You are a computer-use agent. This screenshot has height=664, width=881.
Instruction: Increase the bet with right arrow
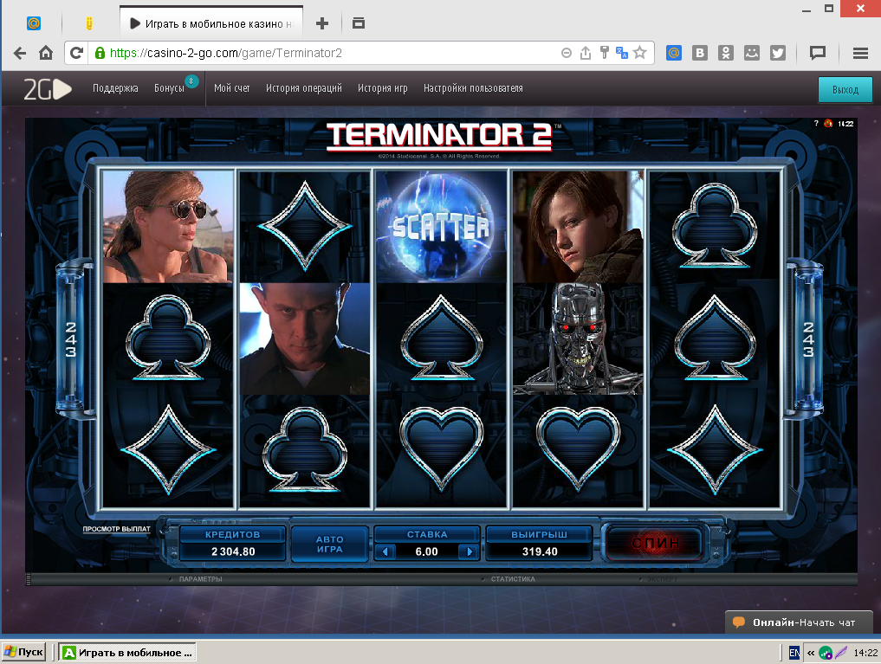[x=470, y=551]
